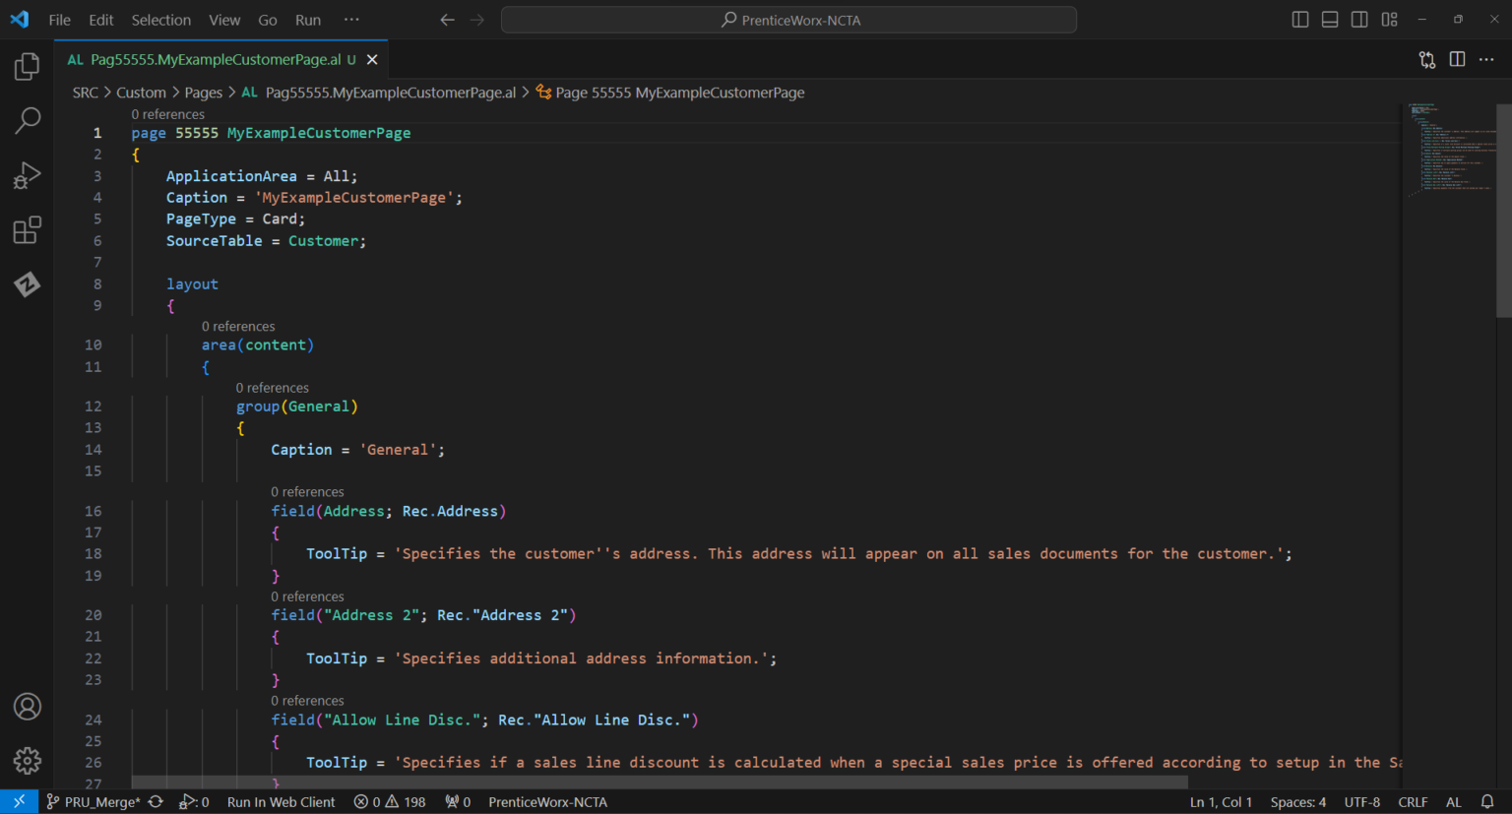The image size is (1512, 814).
Task: Open the Search view
Action: [x=27, y=120]
